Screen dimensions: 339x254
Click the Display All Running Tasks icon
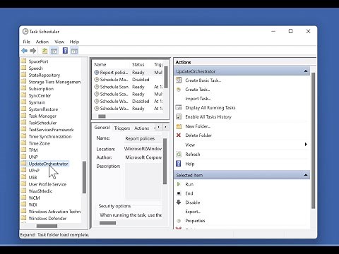tap(179, 108)
